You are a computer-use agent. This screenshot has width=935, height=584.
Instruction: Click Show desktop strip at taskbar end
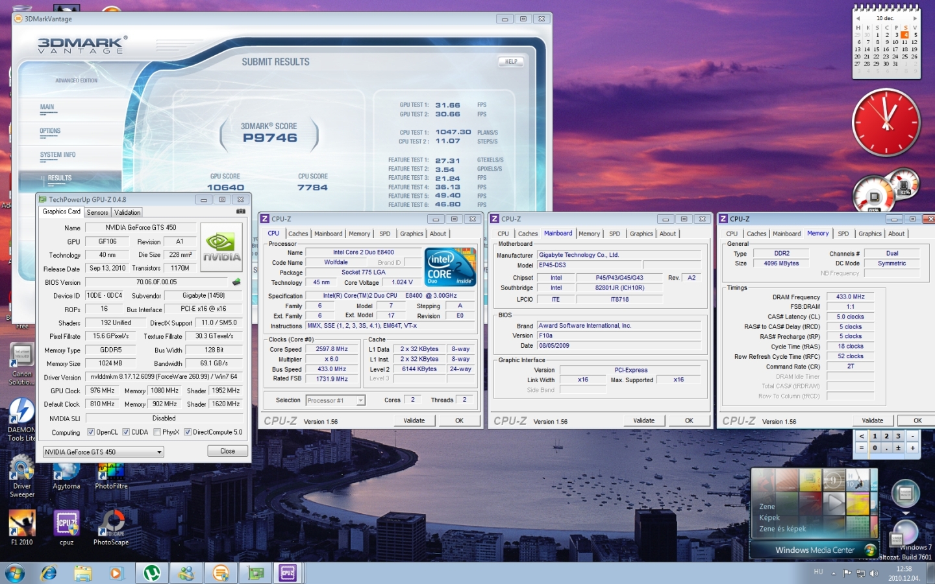tap(930, 573)
